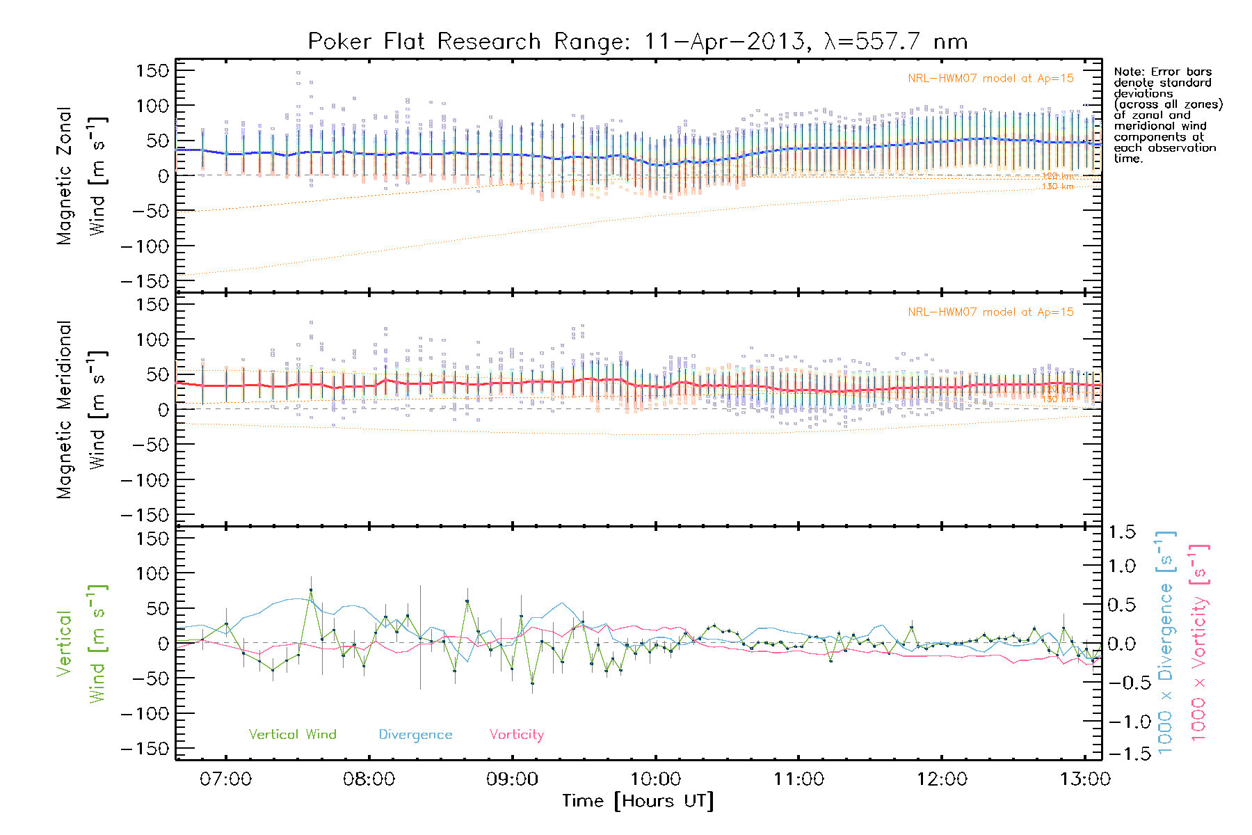Click the plot title Poker Flat Research Range
The height and width of the screenshot is (835, 1252).
[637, 42]
